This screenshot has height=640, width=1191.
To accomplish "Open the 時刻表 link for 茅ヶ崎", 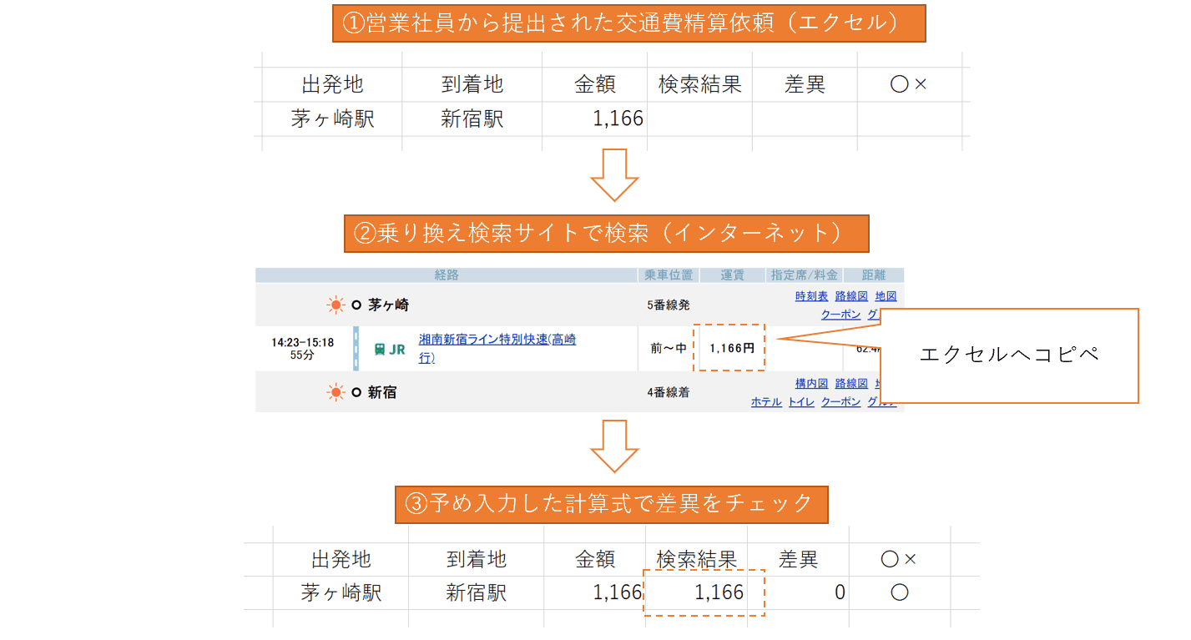I will pos(811,296).
